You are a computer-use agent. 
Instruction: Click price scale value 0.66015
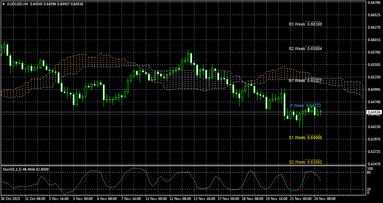point(374,40)
